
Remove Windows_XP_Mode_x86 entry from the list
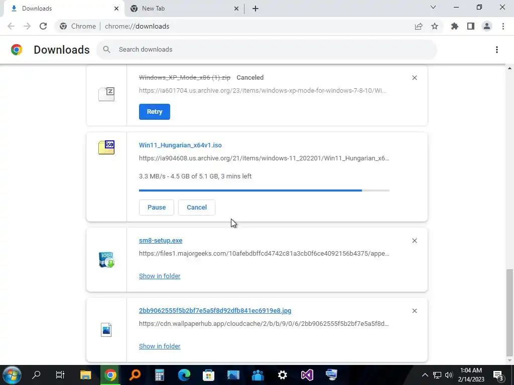(414, 78)
